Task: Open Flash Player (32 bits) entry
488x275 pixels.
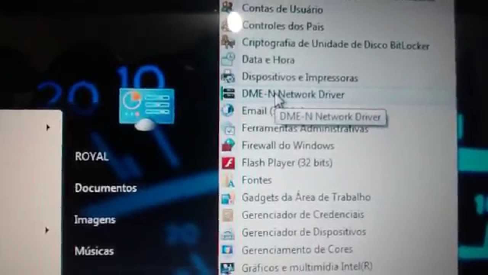Action: coord(287,163)
